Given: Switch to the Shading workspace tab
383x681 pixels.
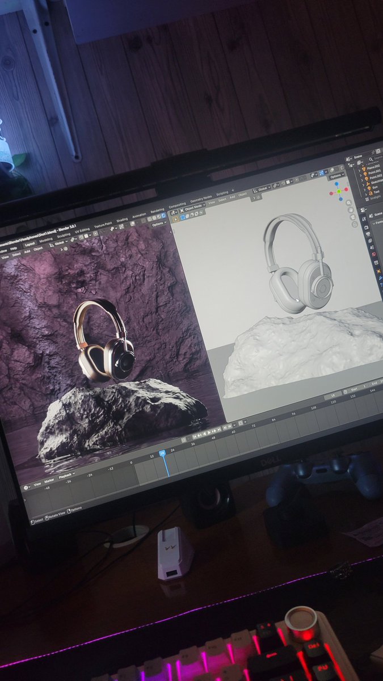Looking at the screenshot, I should point(122,220).
